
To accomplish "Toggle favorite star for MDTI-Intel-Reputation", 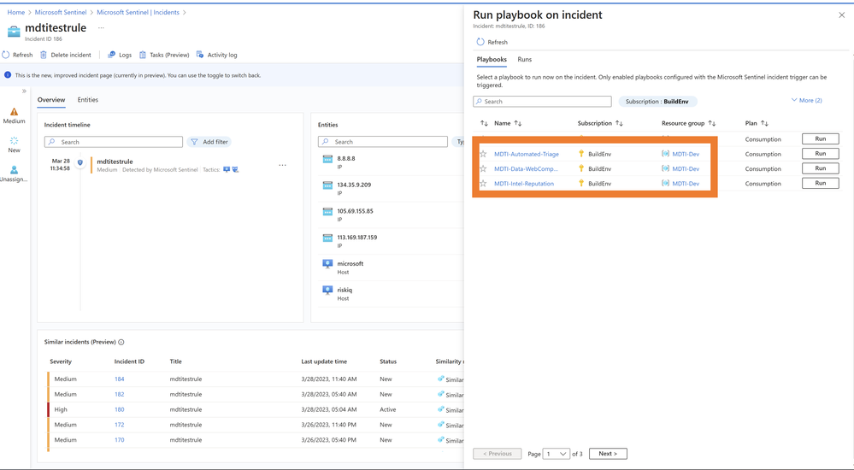I will [x=483, y=184].
